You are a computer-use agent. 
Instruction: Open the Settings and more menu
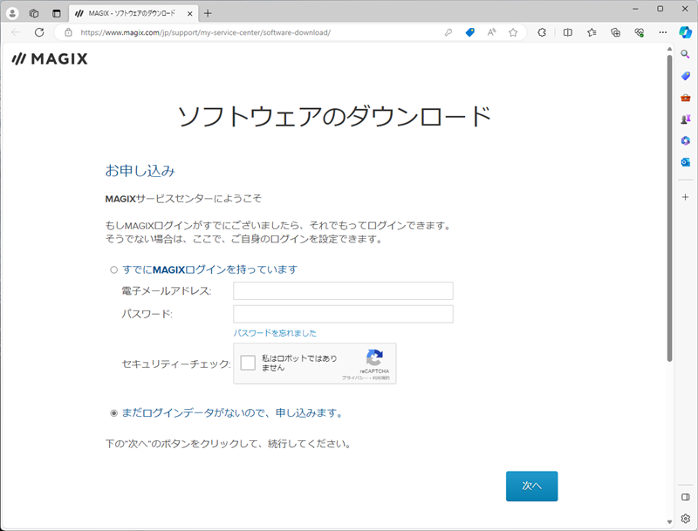click(663, 32)
